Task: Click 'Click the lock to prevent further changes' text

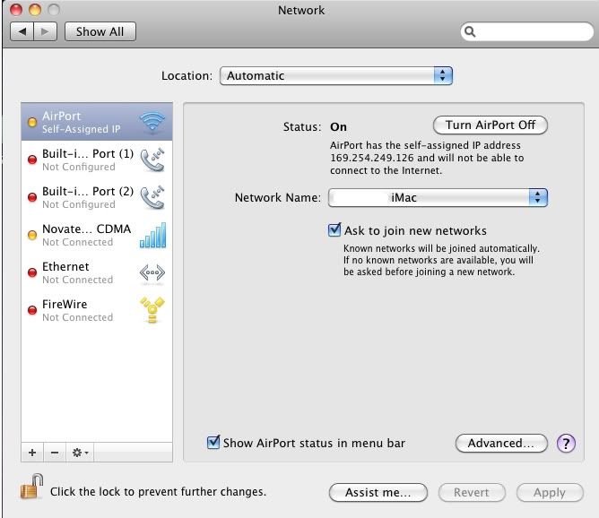Action: coord(158,492)
